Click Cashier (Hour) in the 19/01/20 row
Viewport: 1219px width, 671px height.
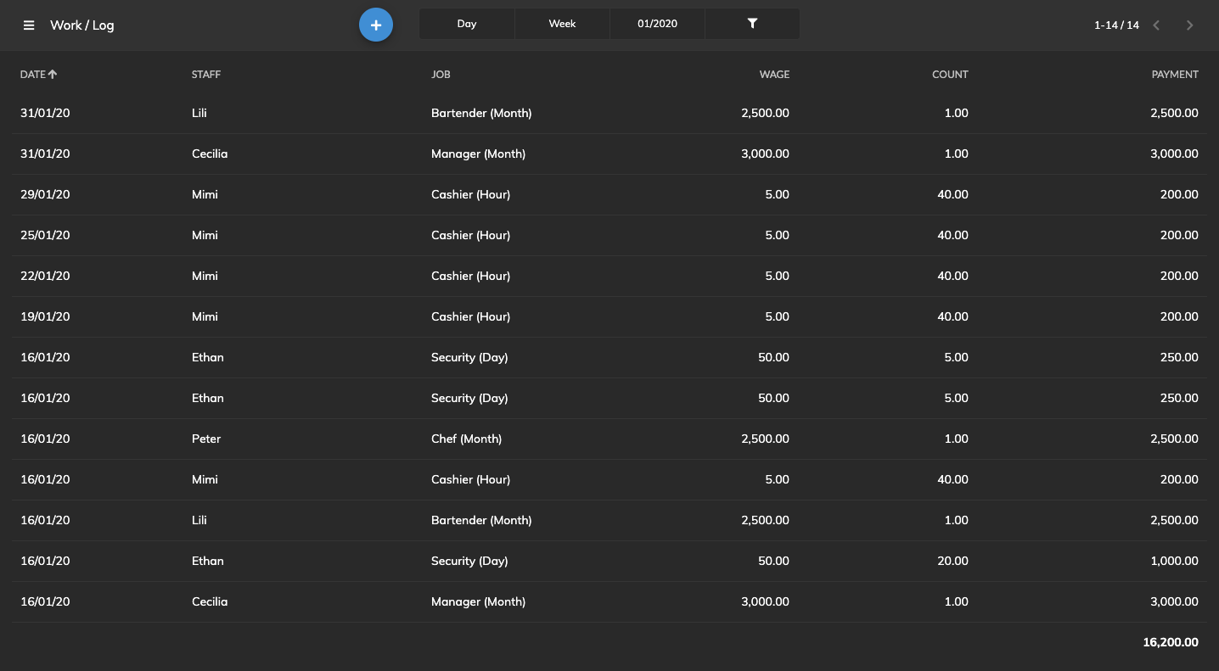tap(470, 316)
